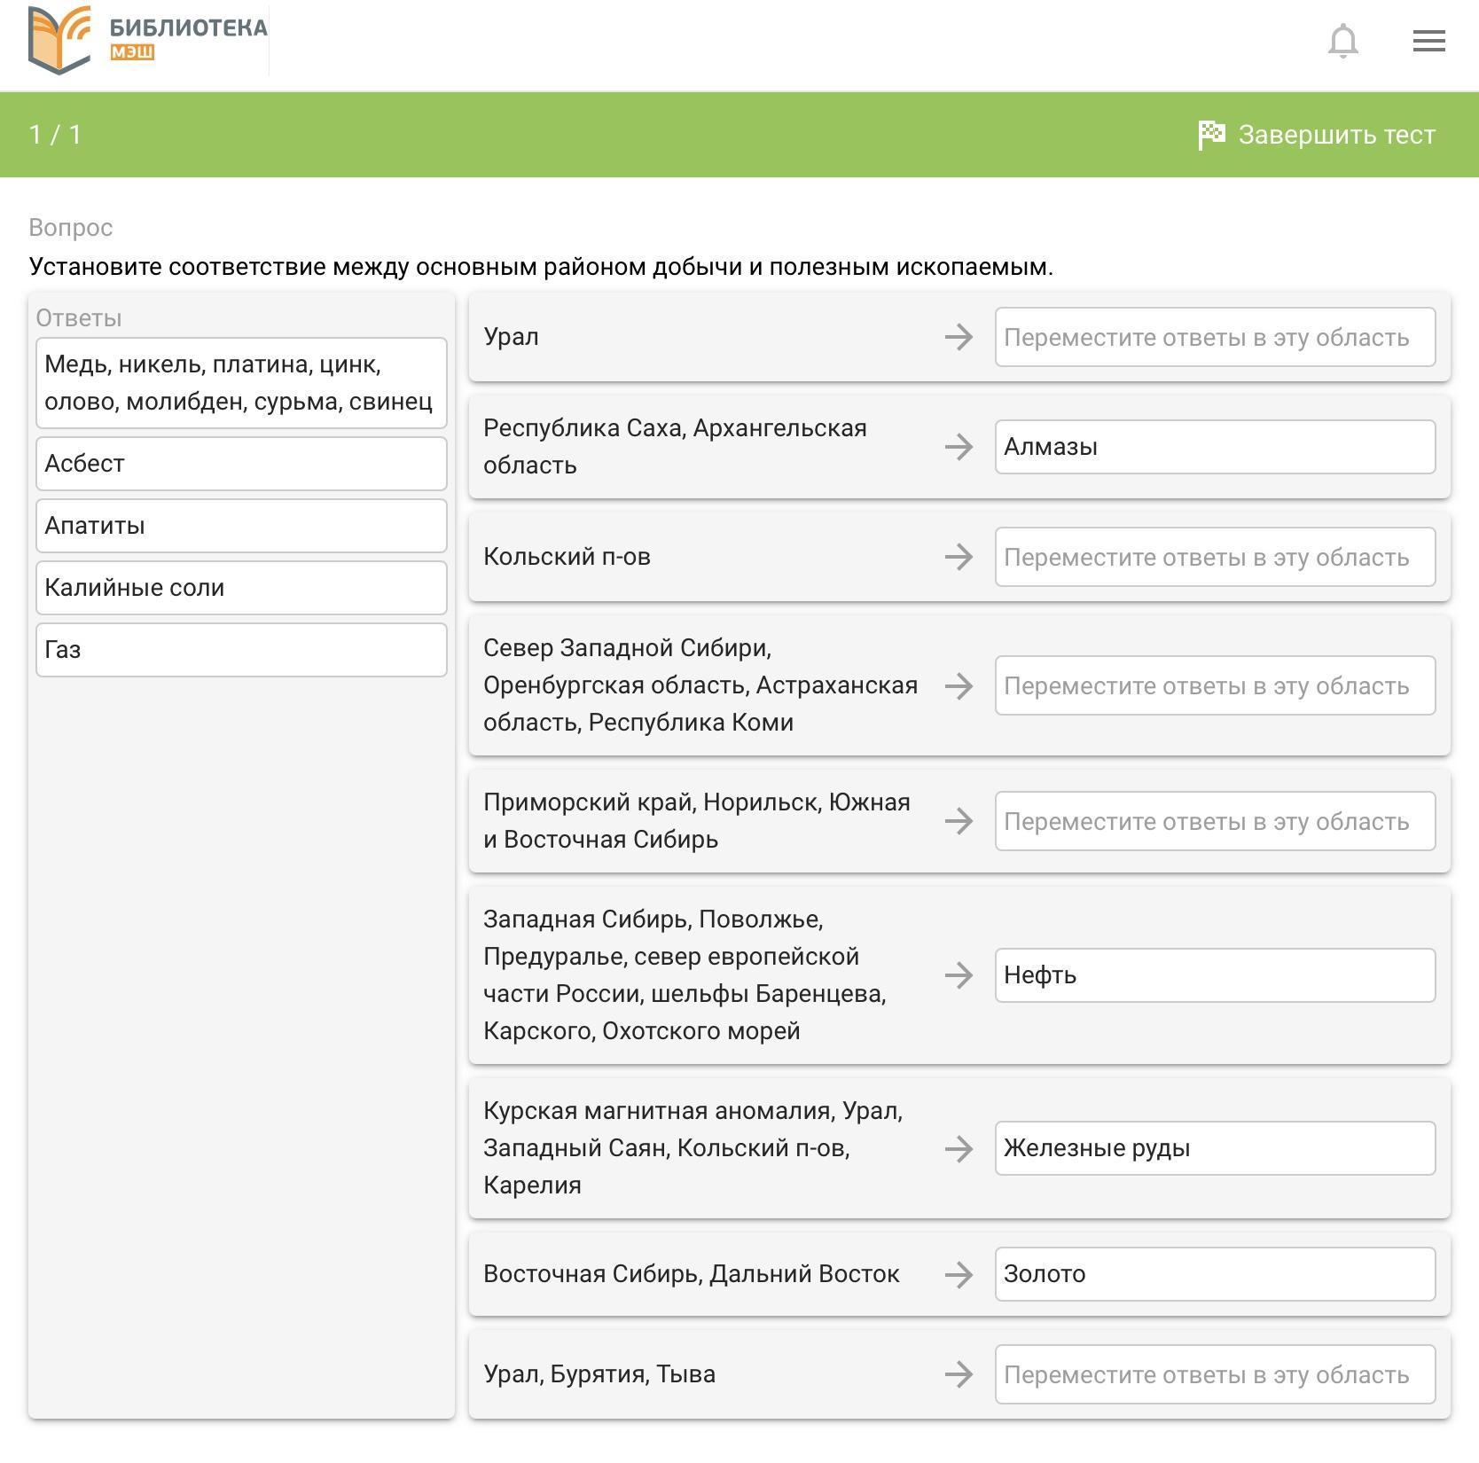The image size is (1479, 1463).
Task: Click the placed Нефть answer
Action: coord(1214,975)
